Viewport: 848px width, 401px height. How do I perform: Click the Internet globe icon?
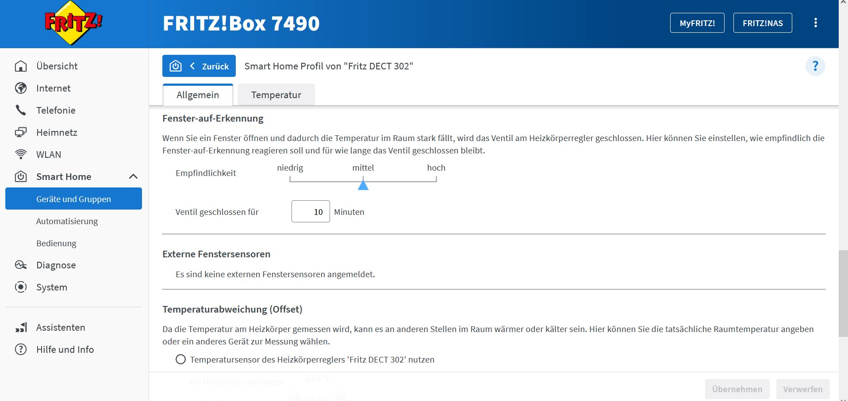(x=21, y=88)
